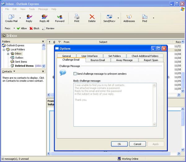Select the Outlook Express root icon

4,45
